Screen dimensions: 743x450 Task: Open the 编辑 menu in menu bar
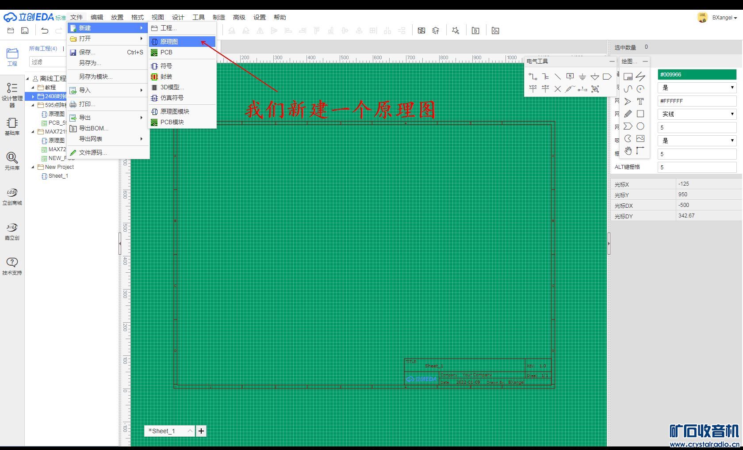point(97,17)
